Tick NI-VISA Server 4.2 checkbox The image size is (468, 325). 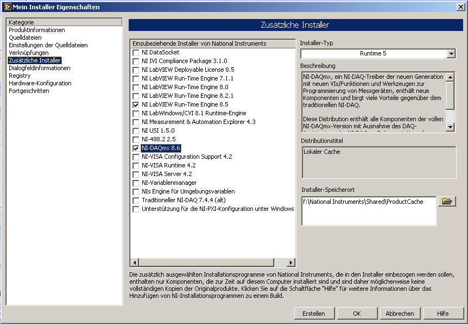136,174
